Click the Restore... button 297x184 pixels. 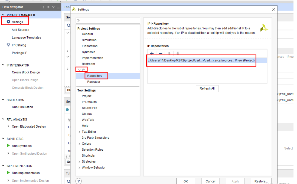pyautogui.click(x=261, y=181)
